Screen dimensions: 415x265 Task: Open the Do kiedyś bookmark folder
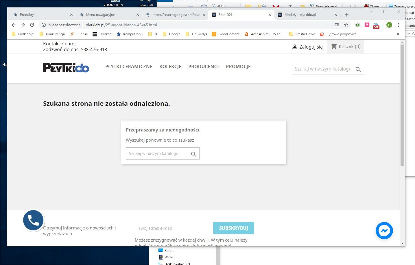tap(196, 34)
